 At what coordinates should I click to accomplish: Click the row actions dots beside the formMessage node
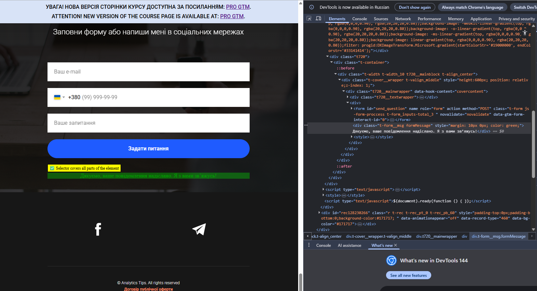pos(306,125)
